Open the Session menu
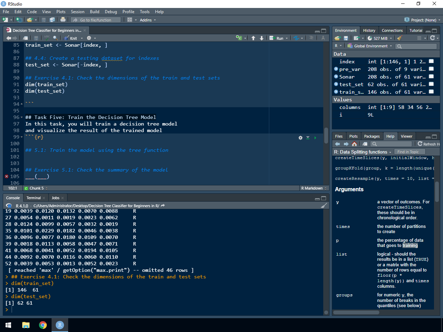Screen dimensions: 443x332 tap(78, 12)
